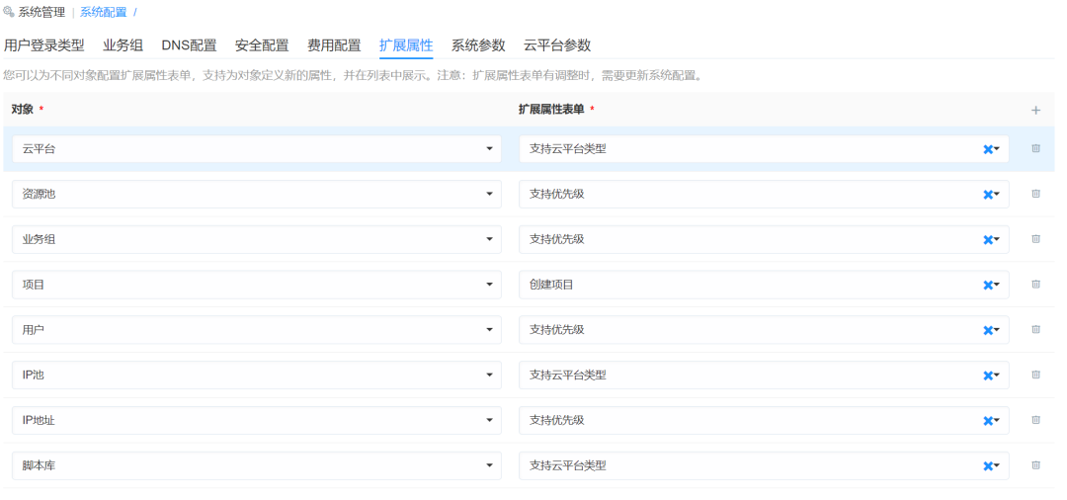Clear the 资源池 row form with X
The image size is (1067, 500).
pyautogui.click(x=987, y=195)
